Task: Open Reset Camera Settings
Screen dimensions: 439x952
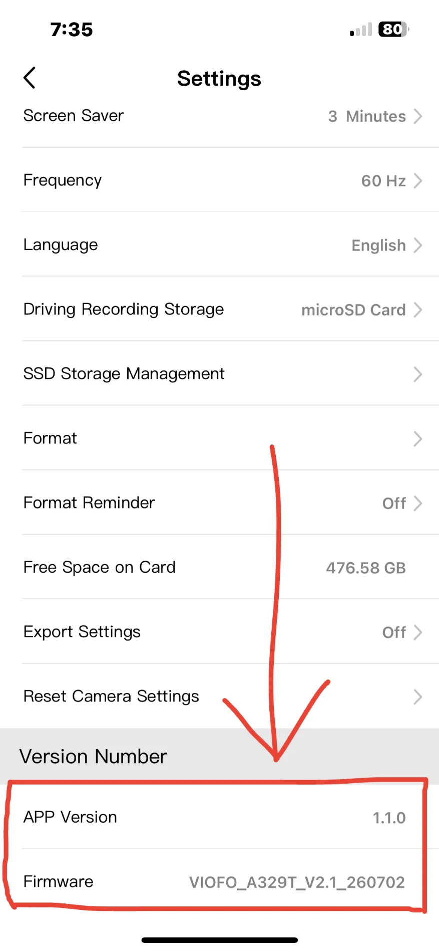Action: tap(219, 696)
